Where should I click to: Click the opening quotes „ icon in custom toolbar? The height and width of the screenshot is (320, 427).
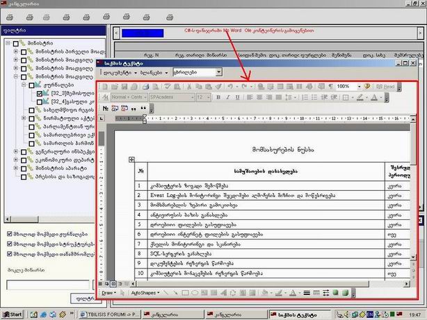(x=134, y=108)
